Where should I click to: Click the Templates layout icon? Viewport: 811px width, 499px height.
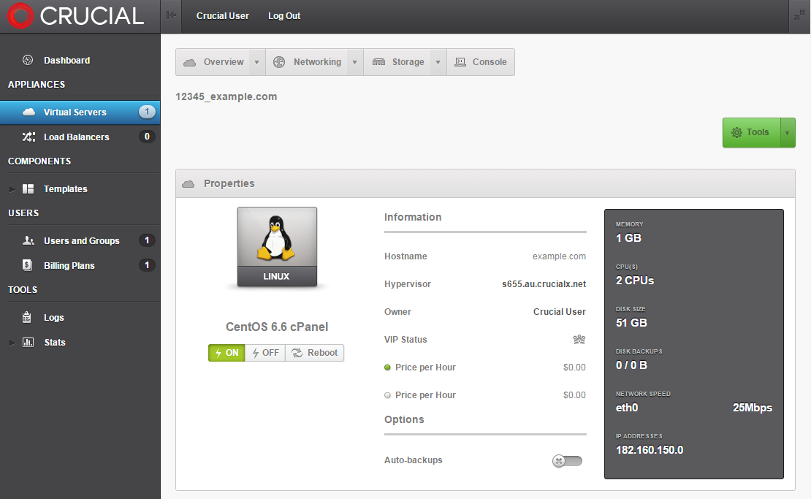click(28, 188)
